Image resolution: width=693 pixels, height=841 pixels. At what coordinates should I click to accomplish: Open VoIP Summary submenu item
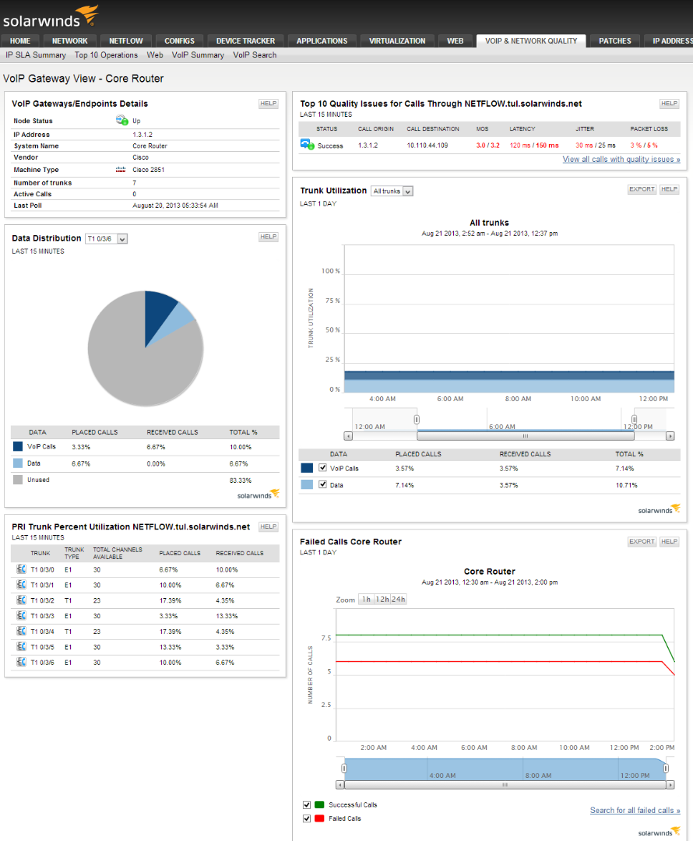coord(198,55)
